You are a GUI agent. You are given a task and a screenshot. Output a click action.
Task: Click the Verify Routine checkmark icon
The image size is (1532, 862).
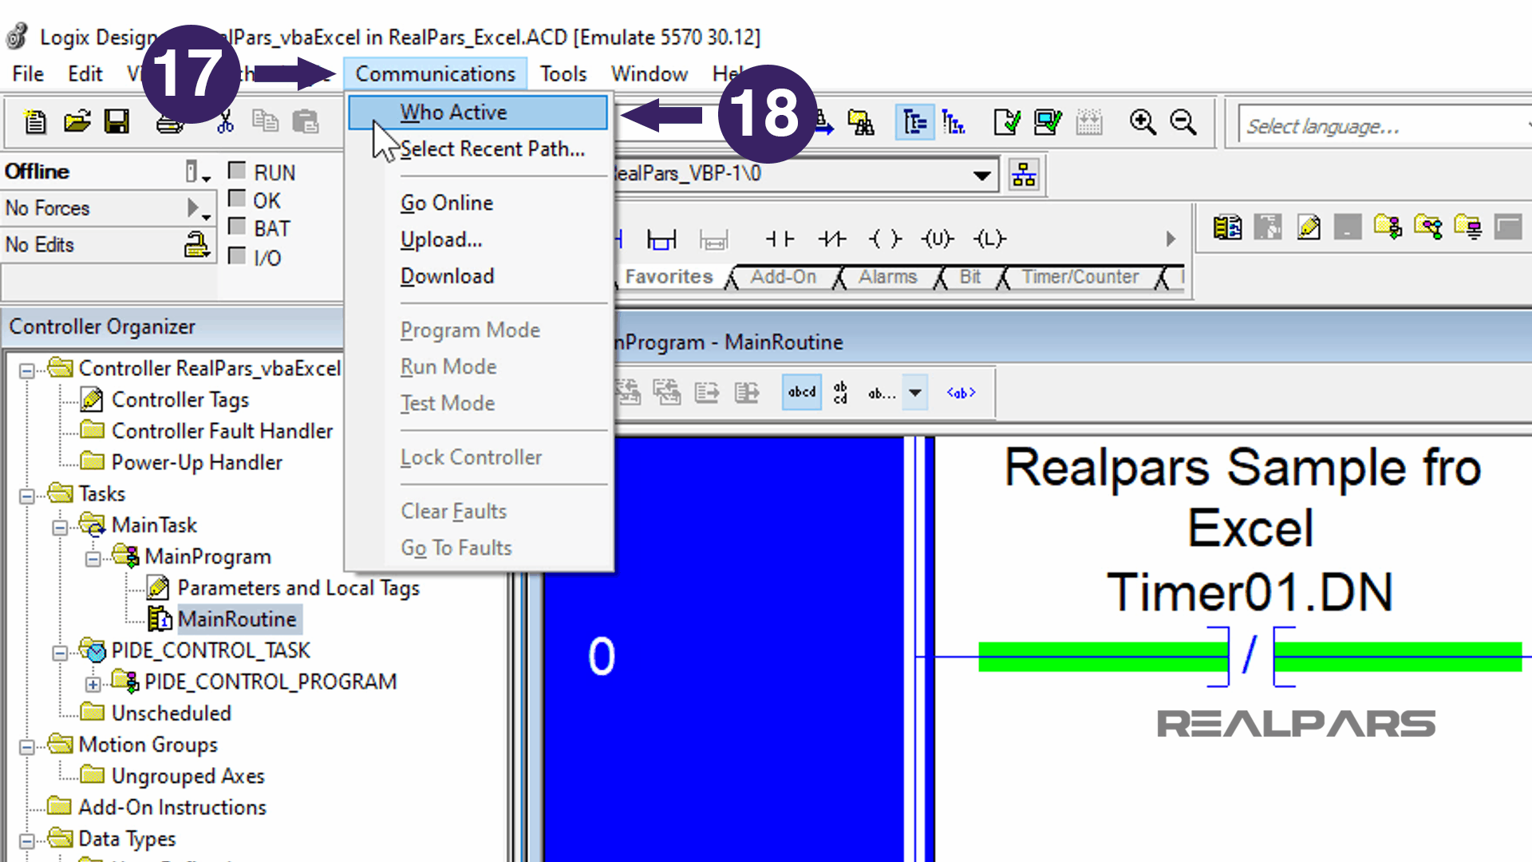point(1007,122)
